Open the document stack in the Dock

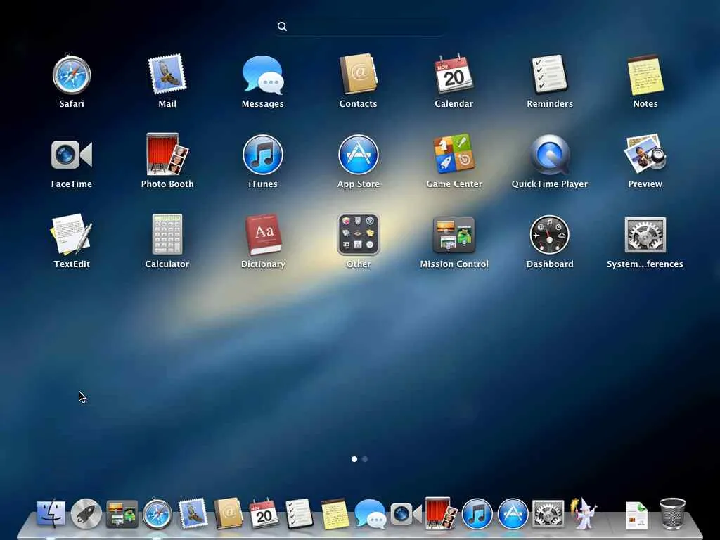(636, 515)
